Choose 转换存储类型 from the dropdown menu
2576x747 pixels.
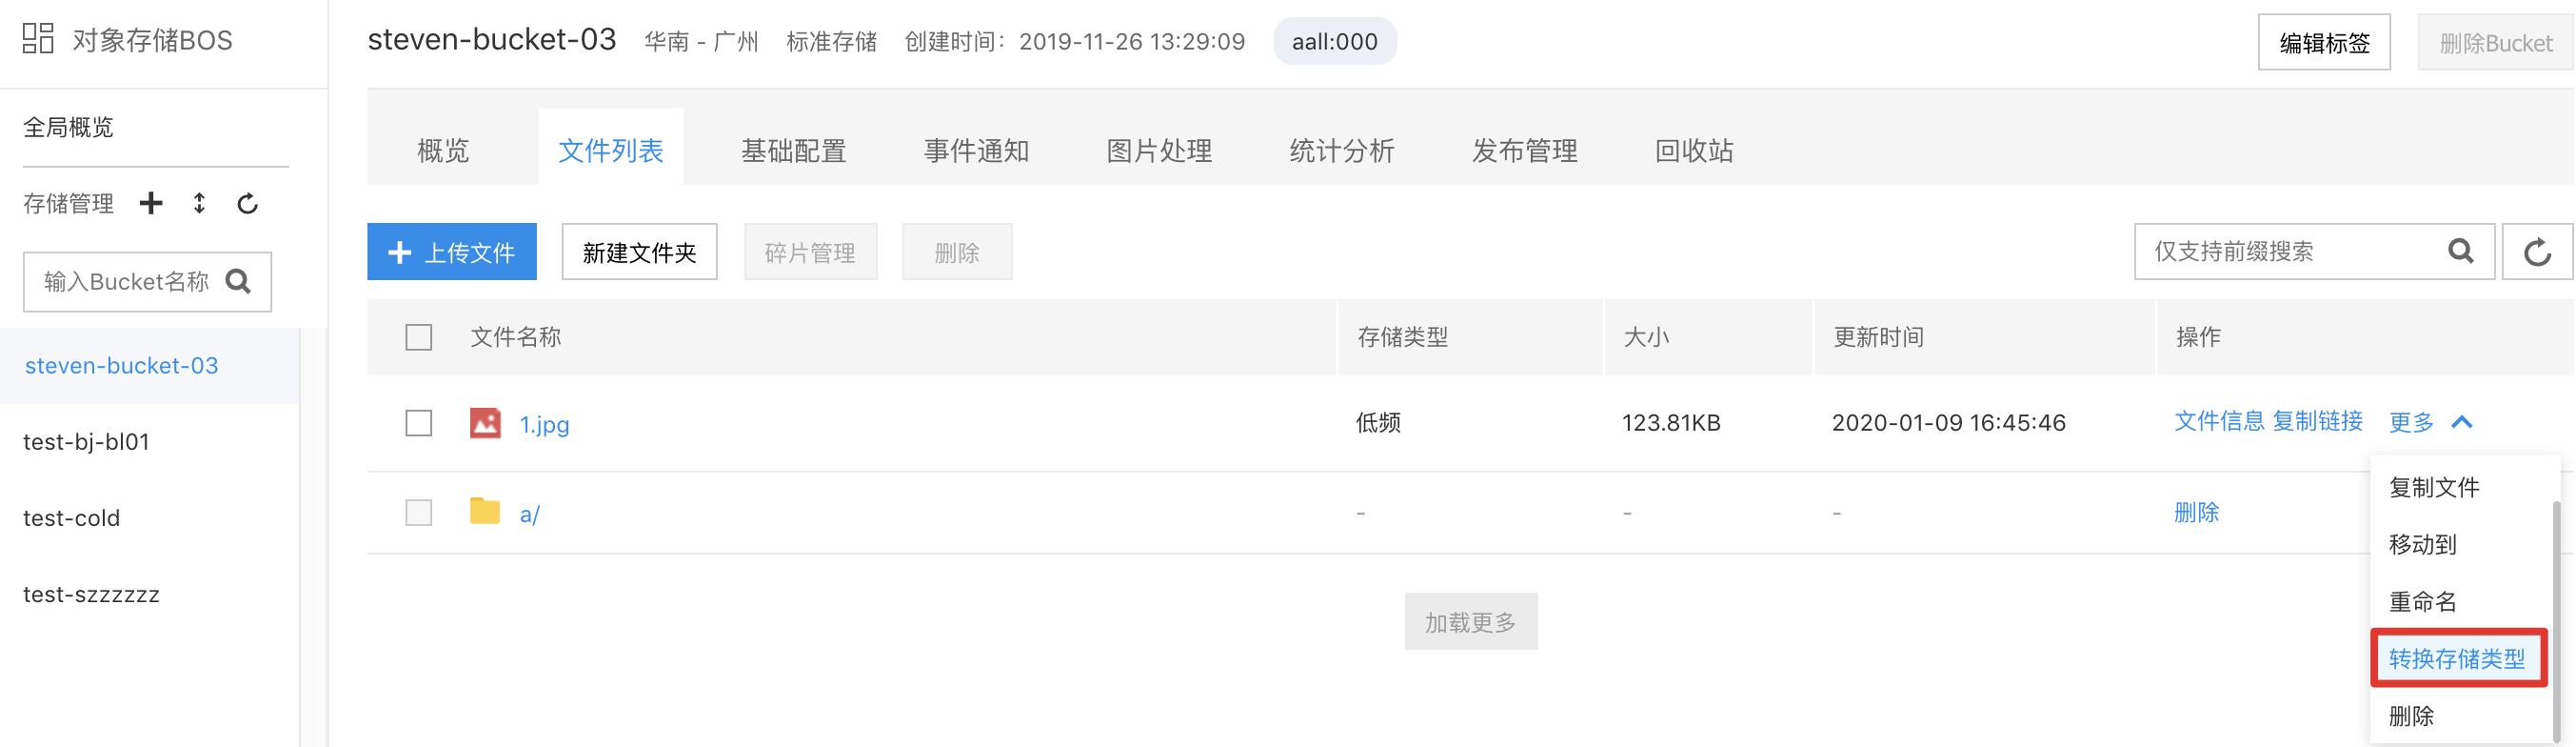point(2457,657)
